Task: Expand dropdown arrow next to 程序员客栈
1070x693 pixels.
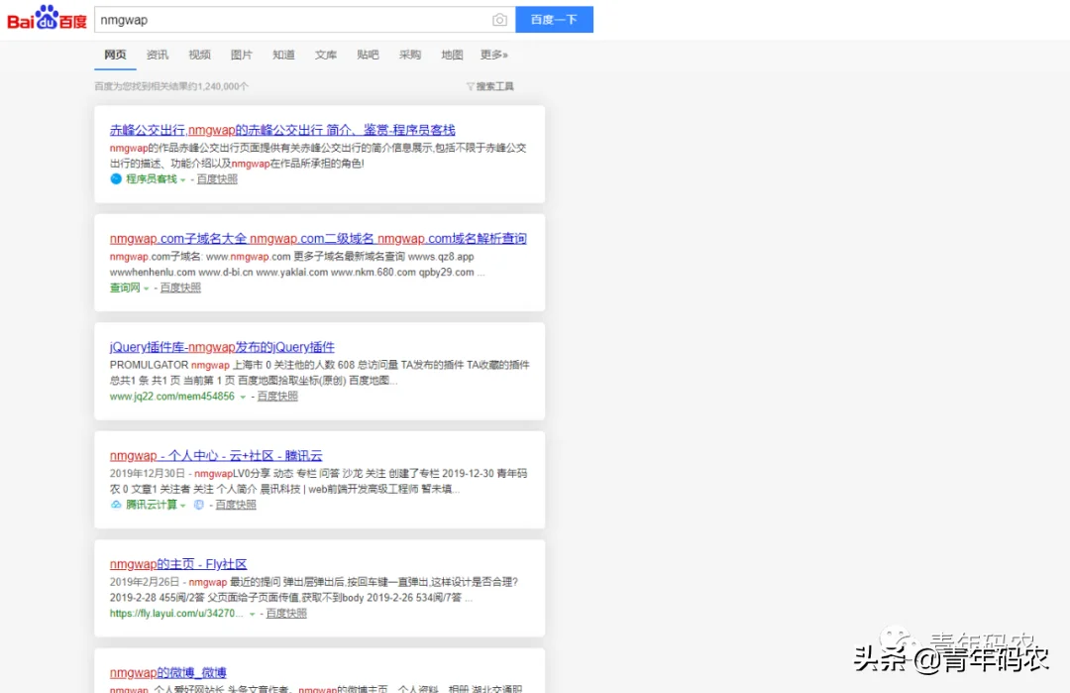Action: tap(183, 179)
